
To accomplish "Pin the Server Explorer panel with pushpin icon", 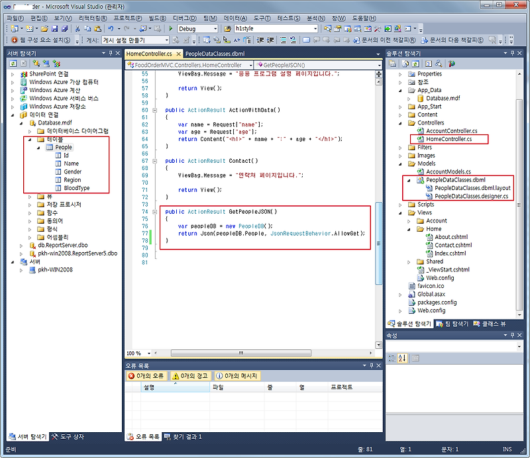I will tap(111, 53).
